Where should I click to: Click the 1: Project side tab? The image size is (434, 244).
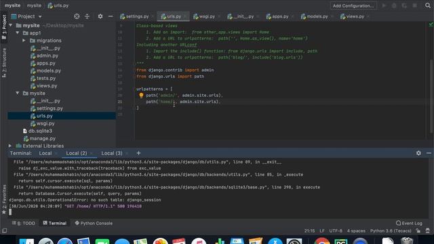pos(4,27)
